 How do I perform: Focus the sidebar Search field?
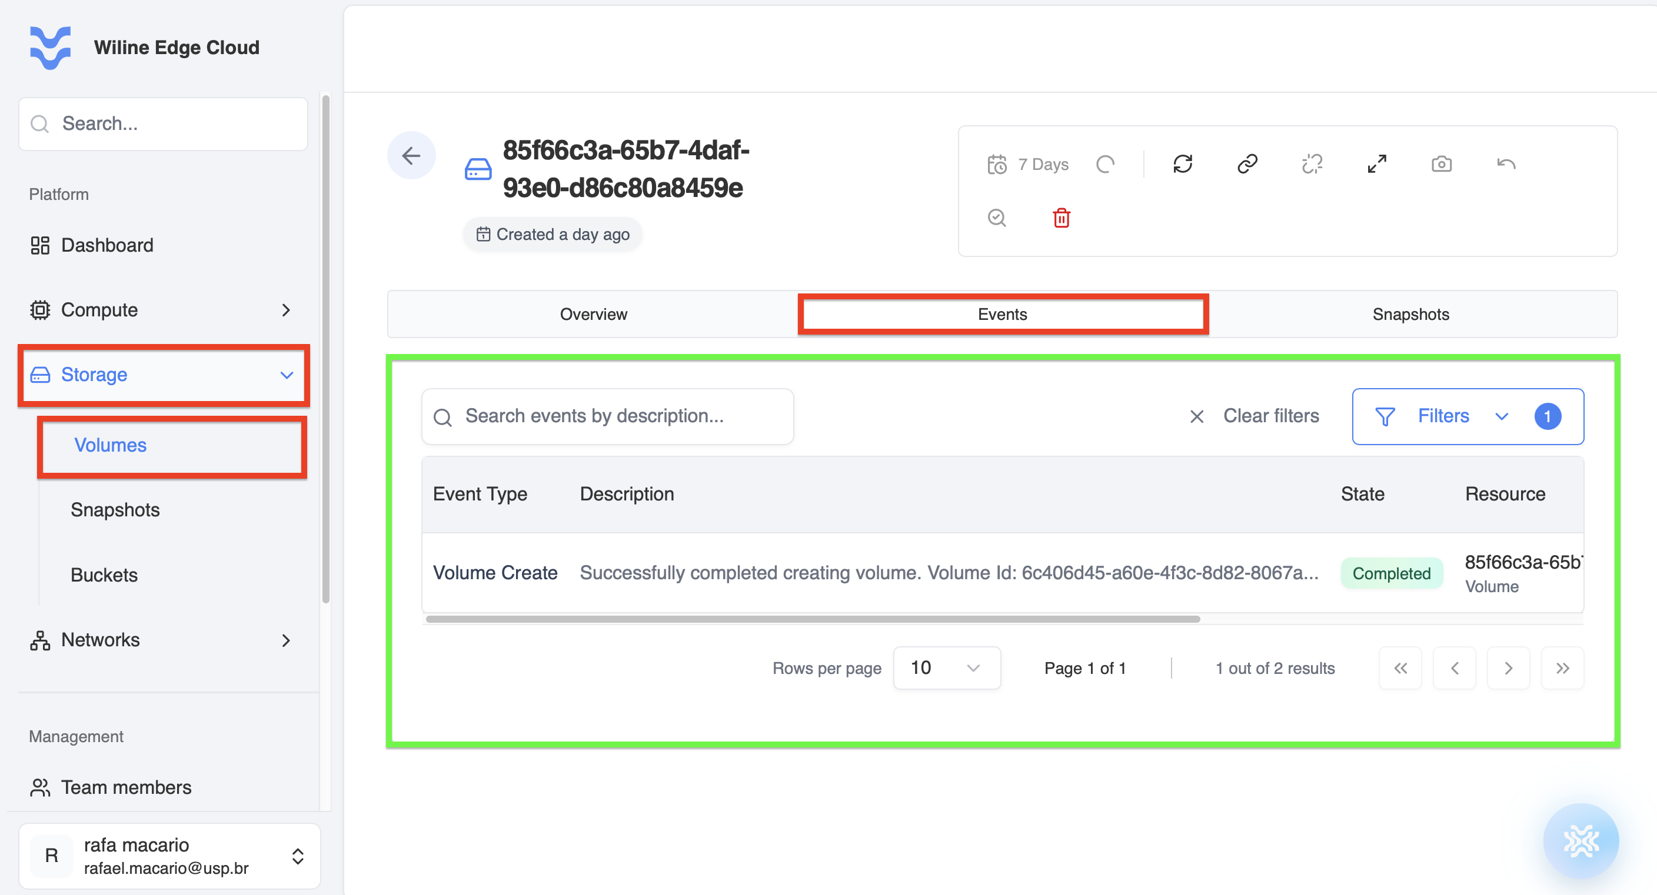pyautogui.click(x=164, y=123)
